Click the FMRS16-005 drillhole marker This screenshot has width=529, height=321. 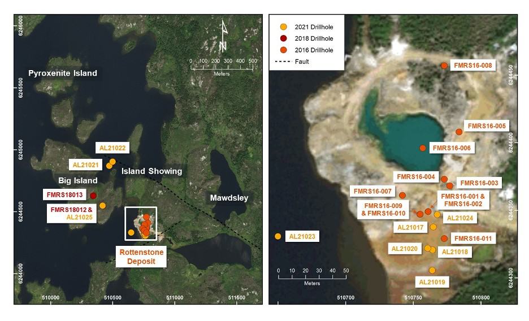(x=459, y=132)
